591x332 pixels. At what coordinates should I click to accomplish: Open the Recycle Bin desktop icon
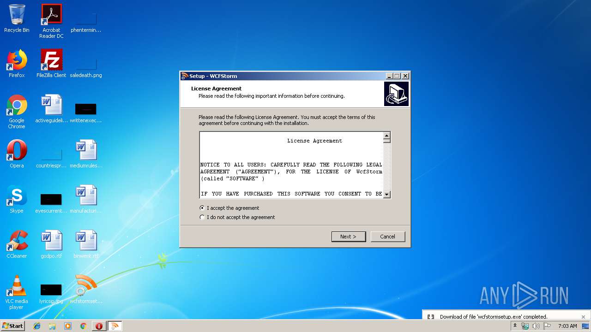coord(17,19)
